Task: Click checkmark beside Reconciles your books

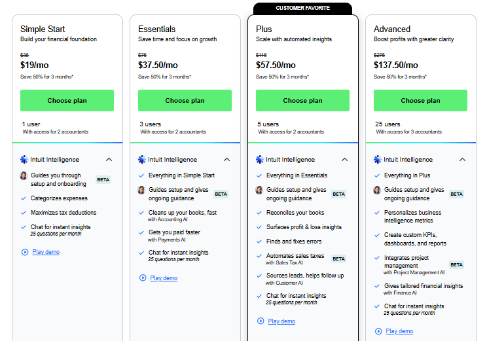Action: [259, 213]
